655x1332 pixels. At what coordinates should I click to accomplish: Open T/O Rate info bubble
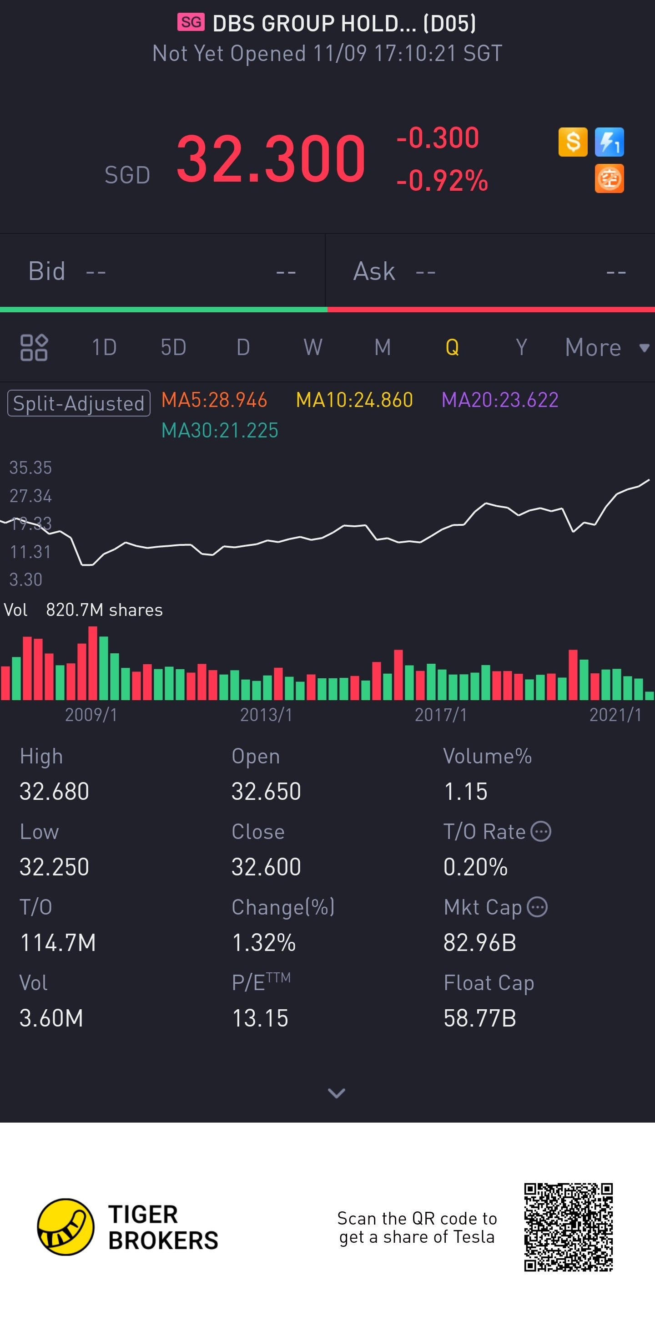coord(541,831)
